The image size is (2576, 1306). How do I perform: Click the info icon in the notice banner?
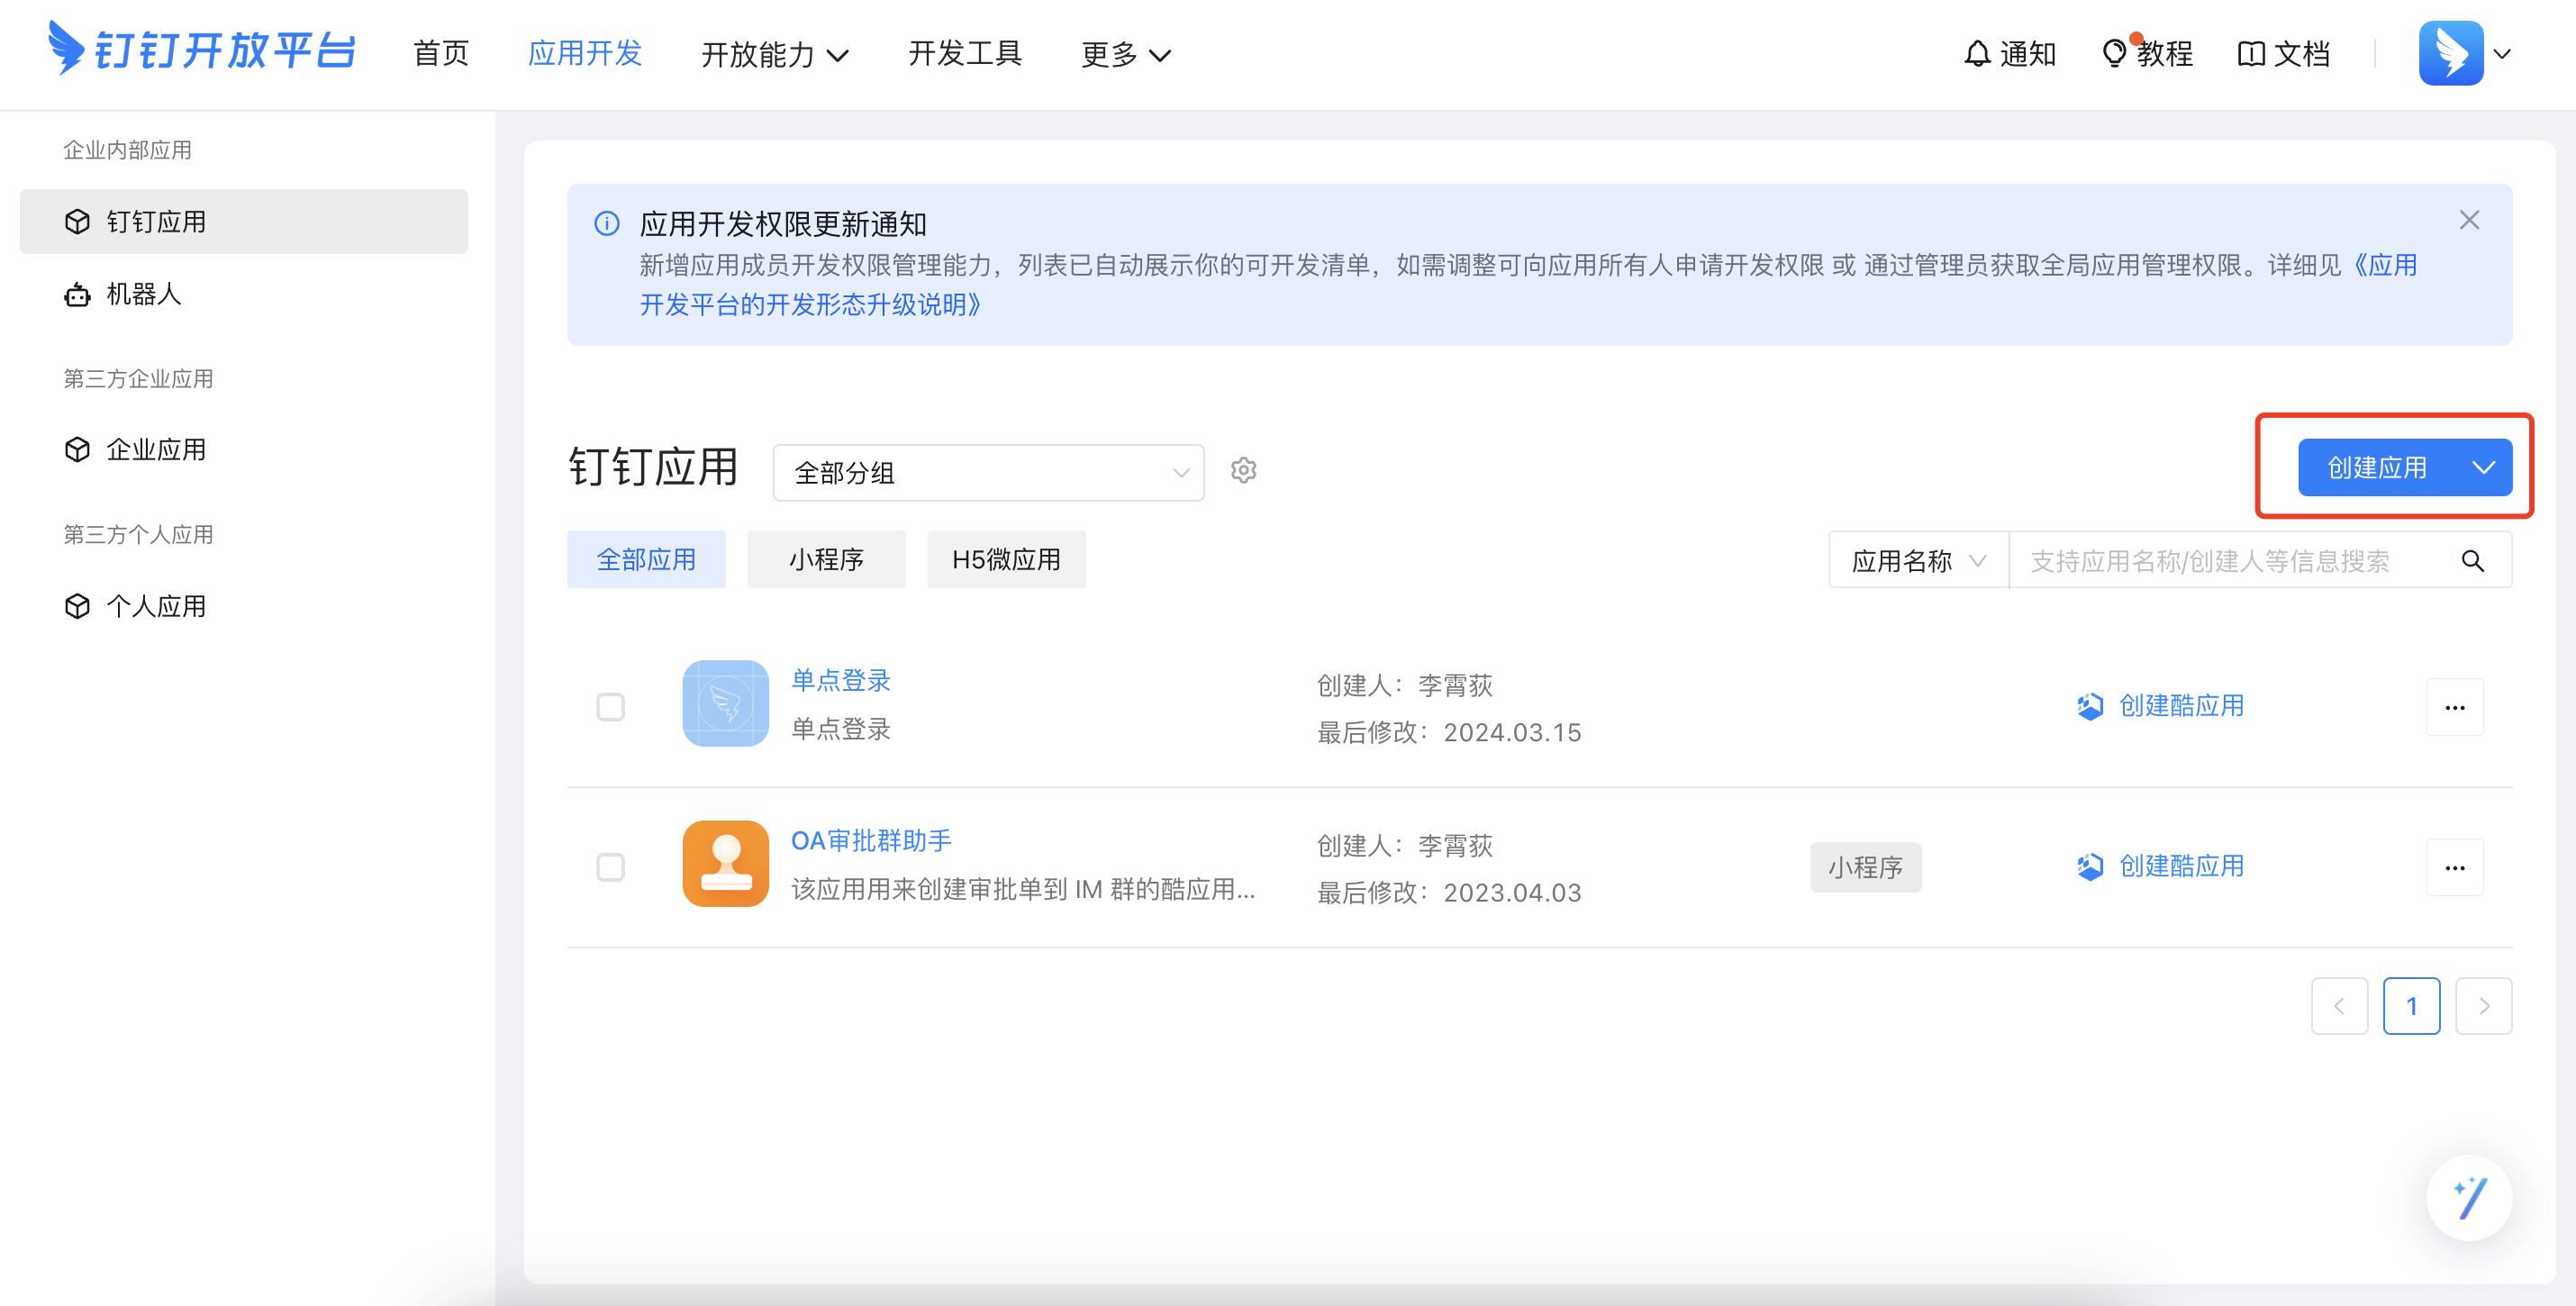[606, 223]
